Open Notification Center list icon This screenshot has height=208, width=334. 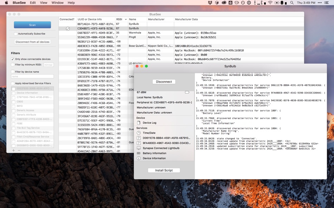(327, 3)
